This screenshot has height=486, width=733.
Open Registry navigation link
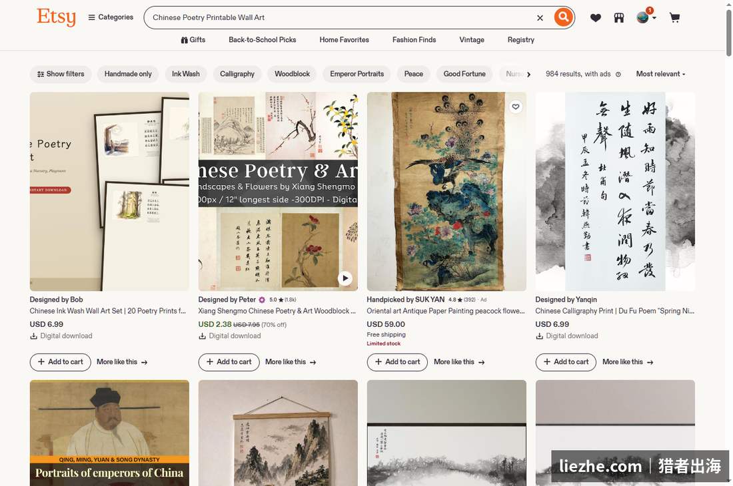click(x=521, y=40)
